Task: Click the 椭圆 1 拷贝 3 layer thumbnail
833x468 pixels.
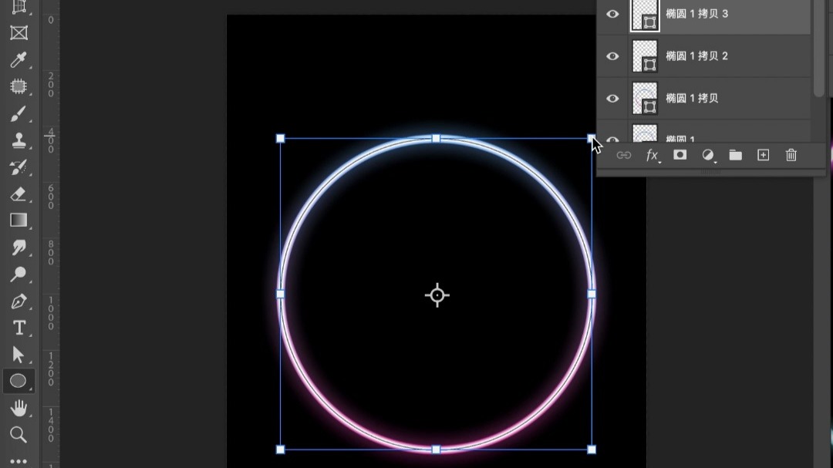Action: pyautogui.click(x=645, y=15)
